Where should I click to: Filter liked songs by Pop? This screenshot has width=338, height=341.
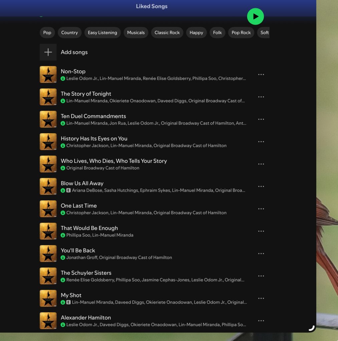[x=47, y=33]
